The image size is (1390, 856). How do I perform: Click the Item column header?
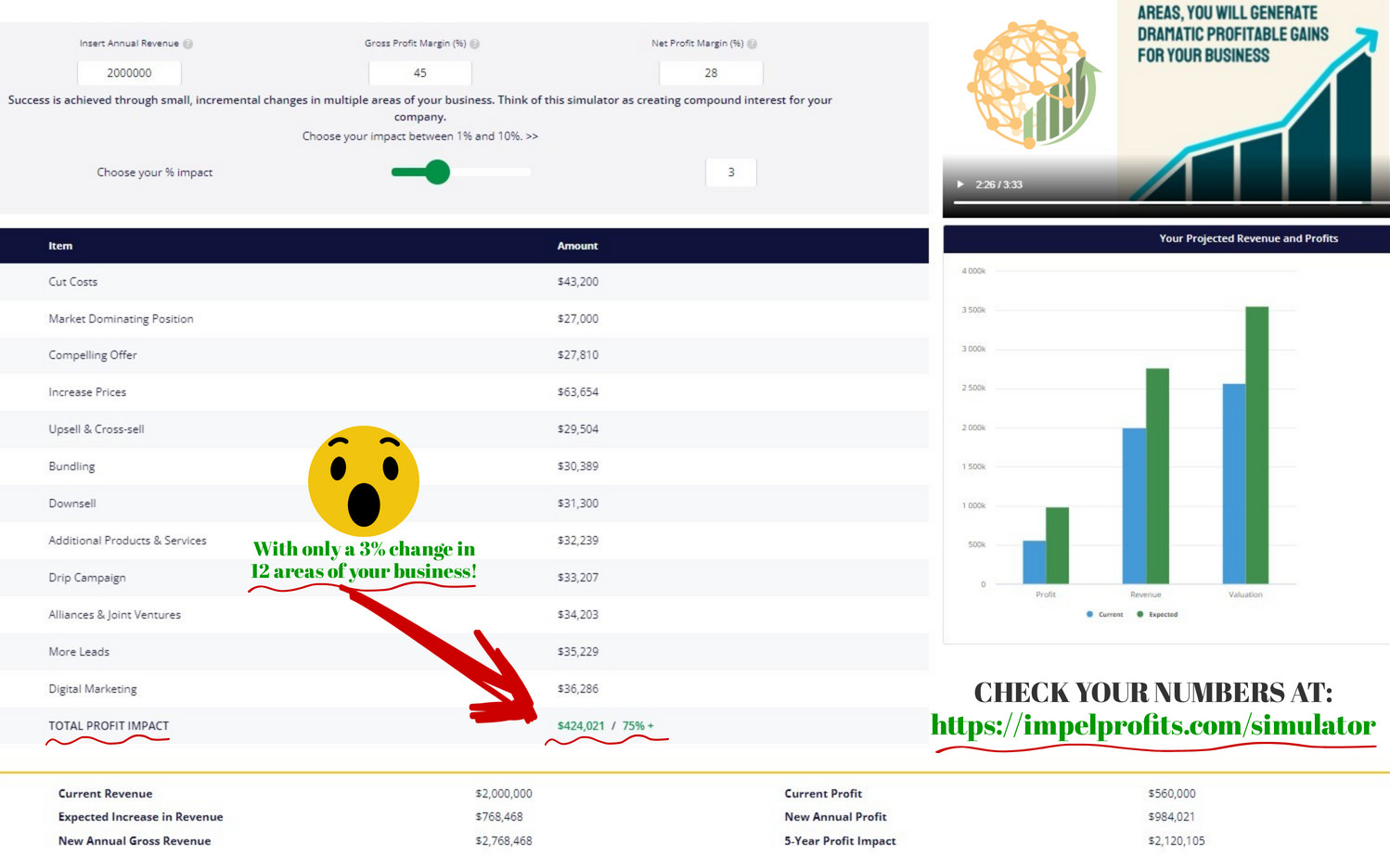(x=60, y=246)
